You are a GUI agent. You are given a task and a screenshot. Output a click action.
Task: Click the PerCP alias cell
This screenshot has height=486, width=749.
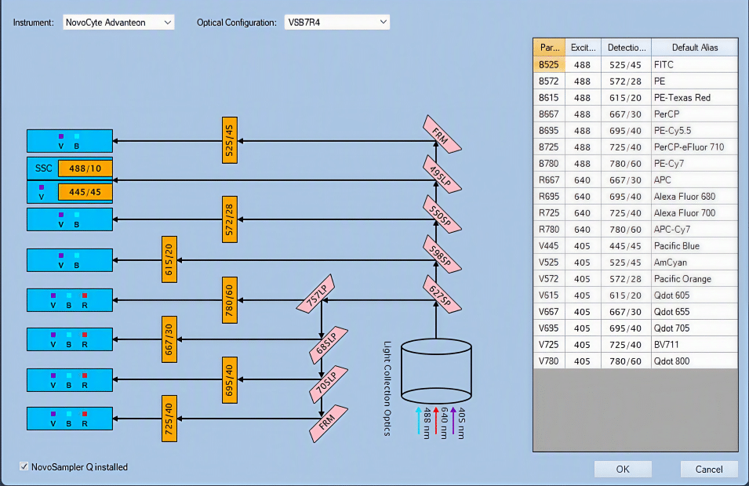tap(695, 114)
